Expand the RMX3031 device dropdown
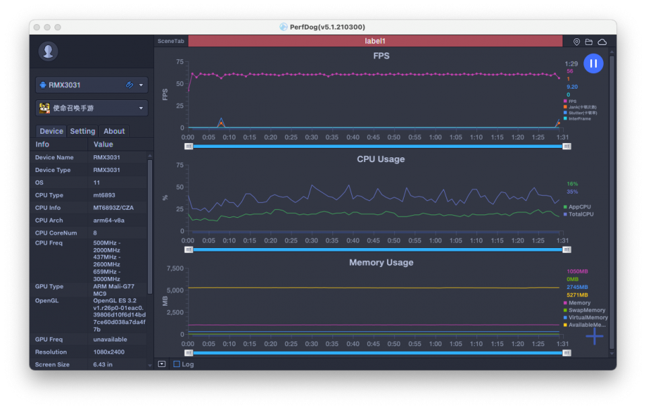 coord(141,85)
